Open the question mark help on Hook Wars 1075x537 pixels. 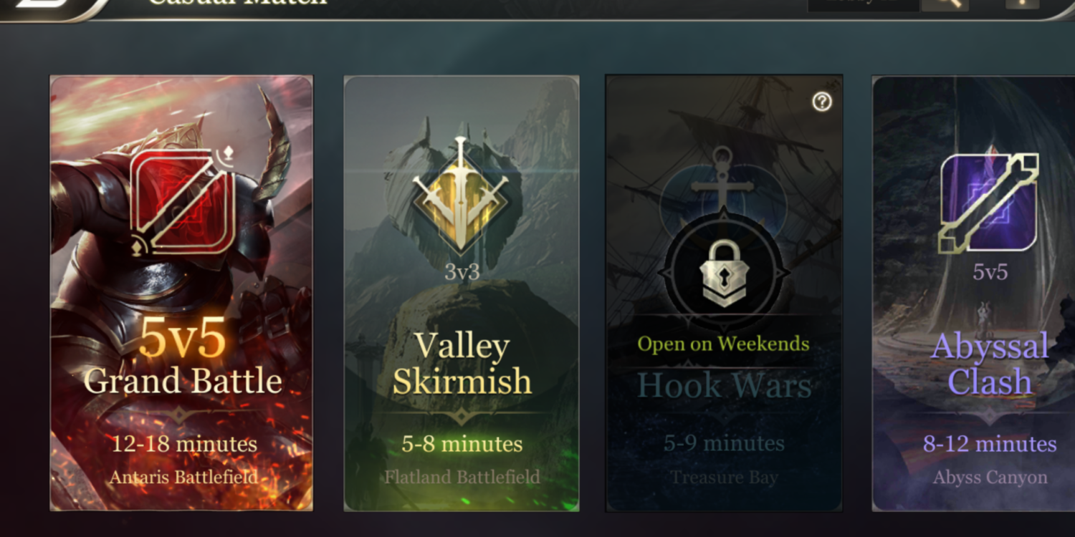point(822,102)
